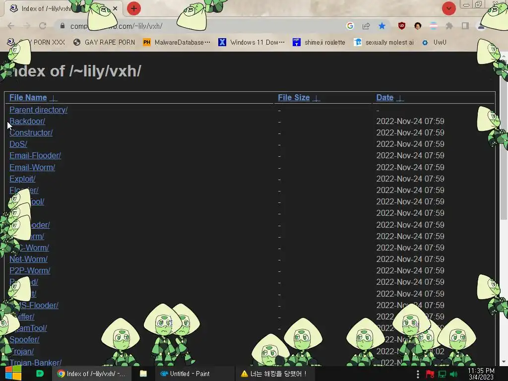This screenshot has height=381, width=508.
Task: Open the File Explorer taskbar icon
Action: coord(143,374)
